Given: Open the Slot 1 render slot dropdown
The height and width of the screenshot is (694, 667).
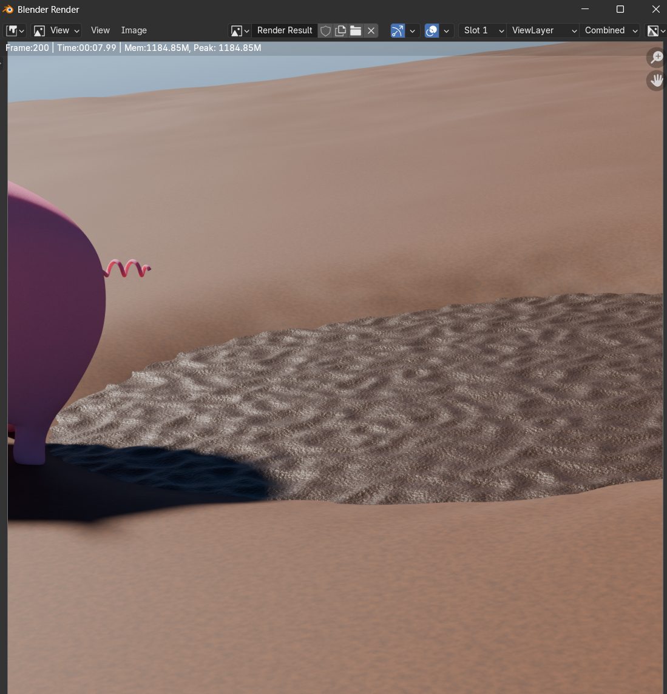Looking at the screenshot, I should pos(482,30).
